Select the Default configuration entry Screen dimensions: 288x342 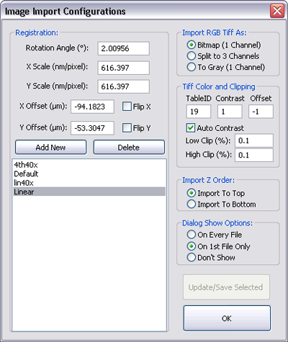89,174
